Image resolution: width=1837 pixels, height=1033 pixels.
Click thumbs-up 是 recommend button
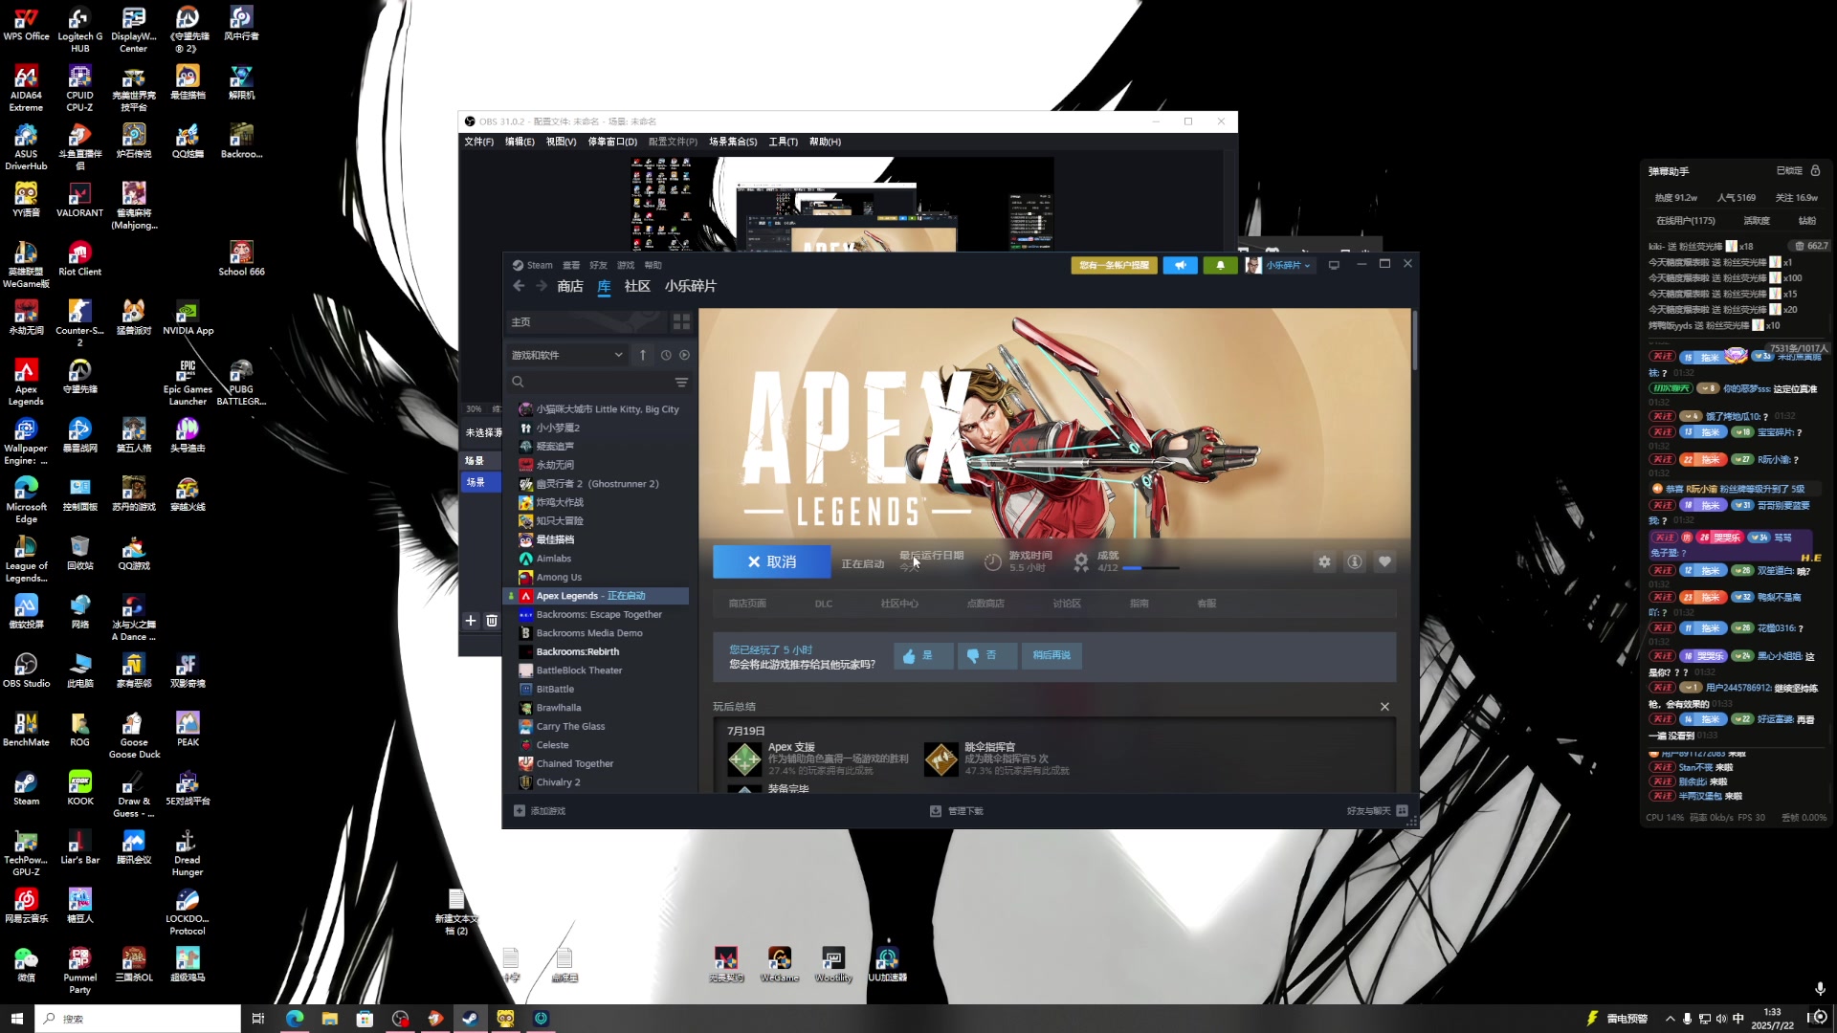(923, 655)
